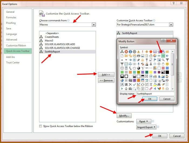This screenshot has width=189, height=143.
Task: Select CreateSheets macro in commands list
Action: click(67, 37)
